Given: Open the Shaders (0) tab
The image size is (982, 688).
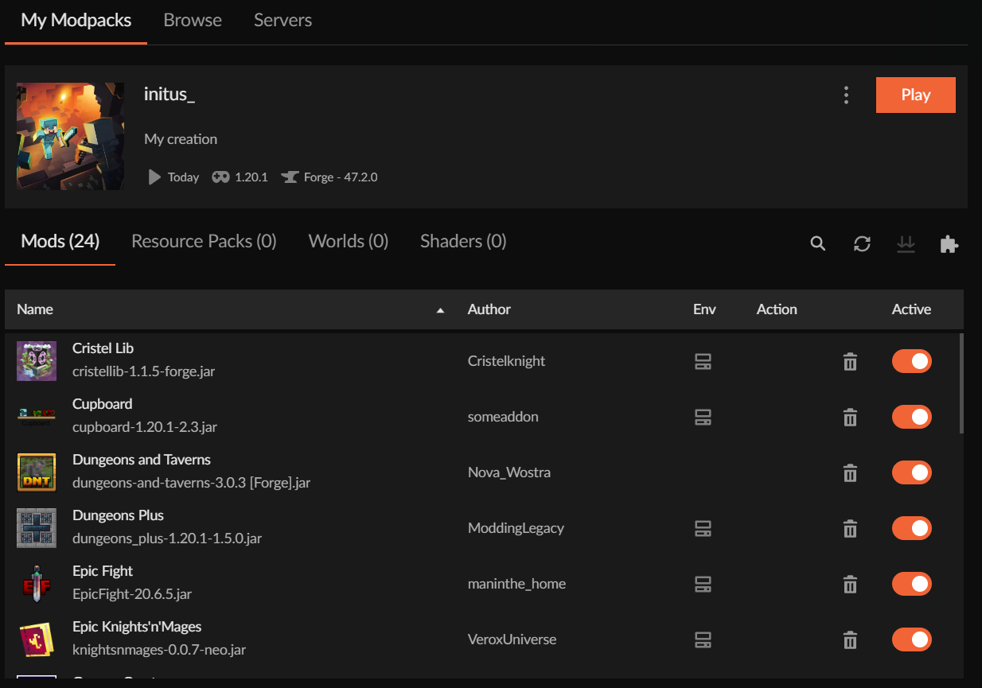Looking at the screenshot, I should pyautogui.click(x=463, y=241).
